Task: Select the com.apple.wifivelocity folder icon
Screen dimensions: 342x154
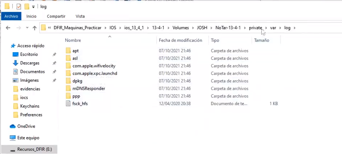Action: click(68, 66)
